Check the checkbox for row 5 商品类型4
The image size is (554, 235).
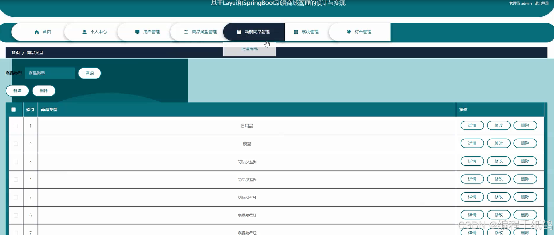[x=16, y=197]
